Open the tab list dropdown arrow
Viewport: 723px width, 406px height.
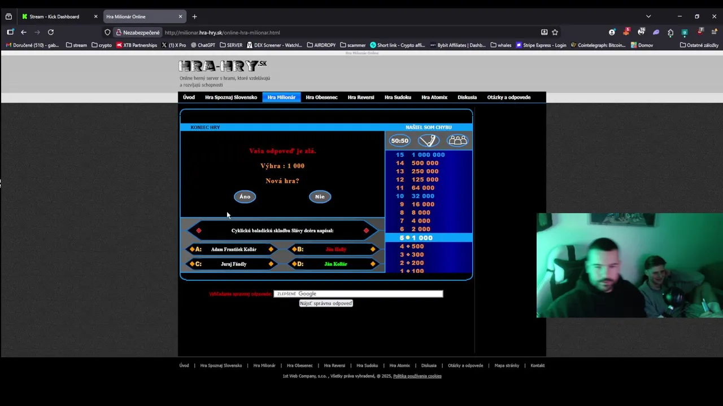(x=648, y=16)
